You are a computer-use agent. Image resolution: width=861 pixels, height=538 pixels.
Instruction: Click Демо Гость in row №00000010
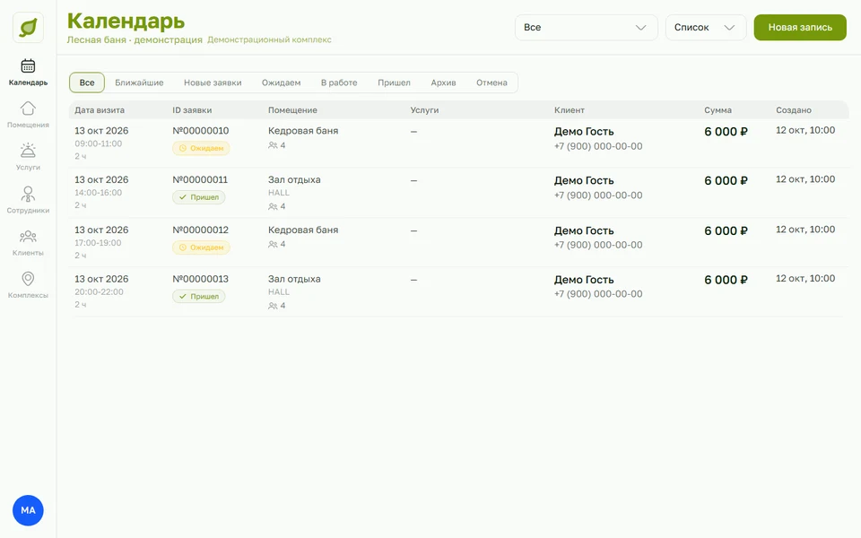[x=584, y=132]
